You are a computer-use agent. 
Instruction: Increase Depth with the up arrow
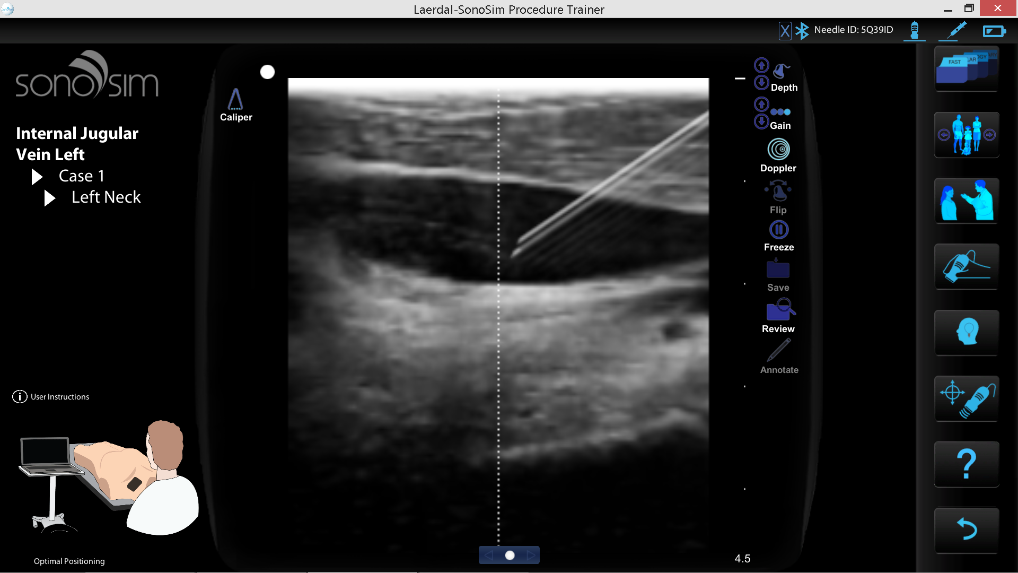tap(761, 65)
